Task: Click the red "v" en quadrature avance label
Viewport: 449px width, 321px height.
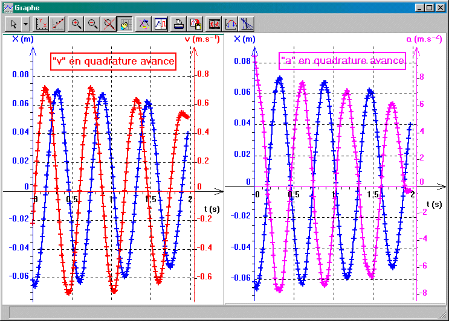Action: [114, 61]
